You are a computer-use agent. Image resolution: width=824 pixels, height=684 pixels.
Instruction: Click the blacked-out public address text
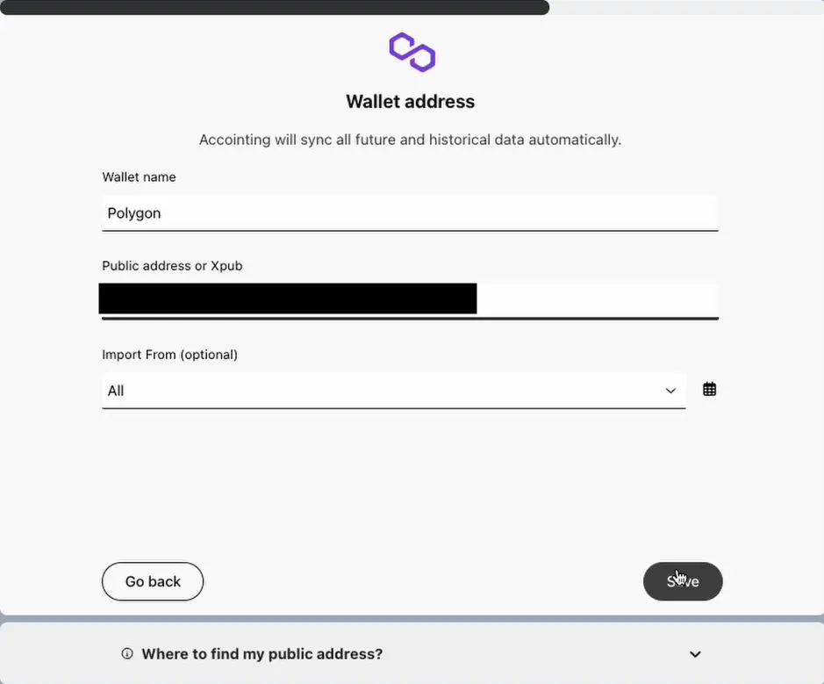288,299
